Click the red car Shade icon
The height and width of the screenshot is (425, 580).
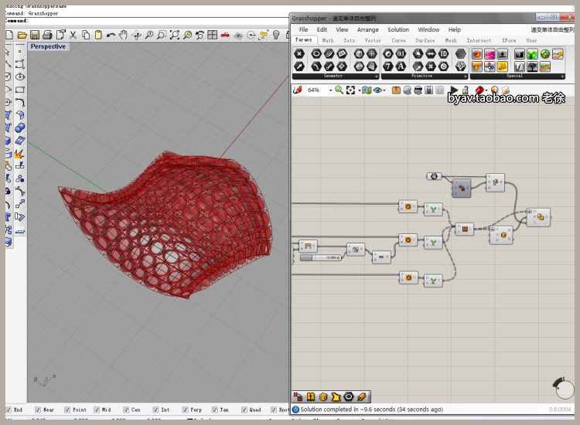click(x=225, y=35)
